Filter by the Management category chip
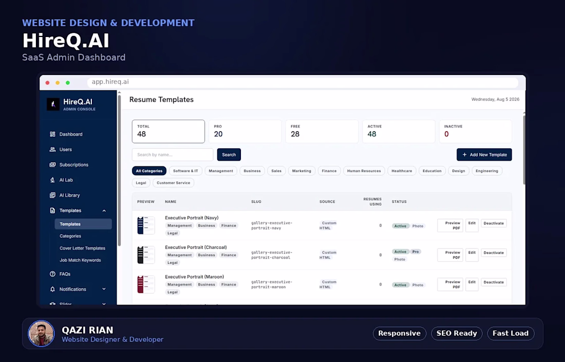This screenshot has height=362, width=565. pyautogui.click(x=221, y=171)
